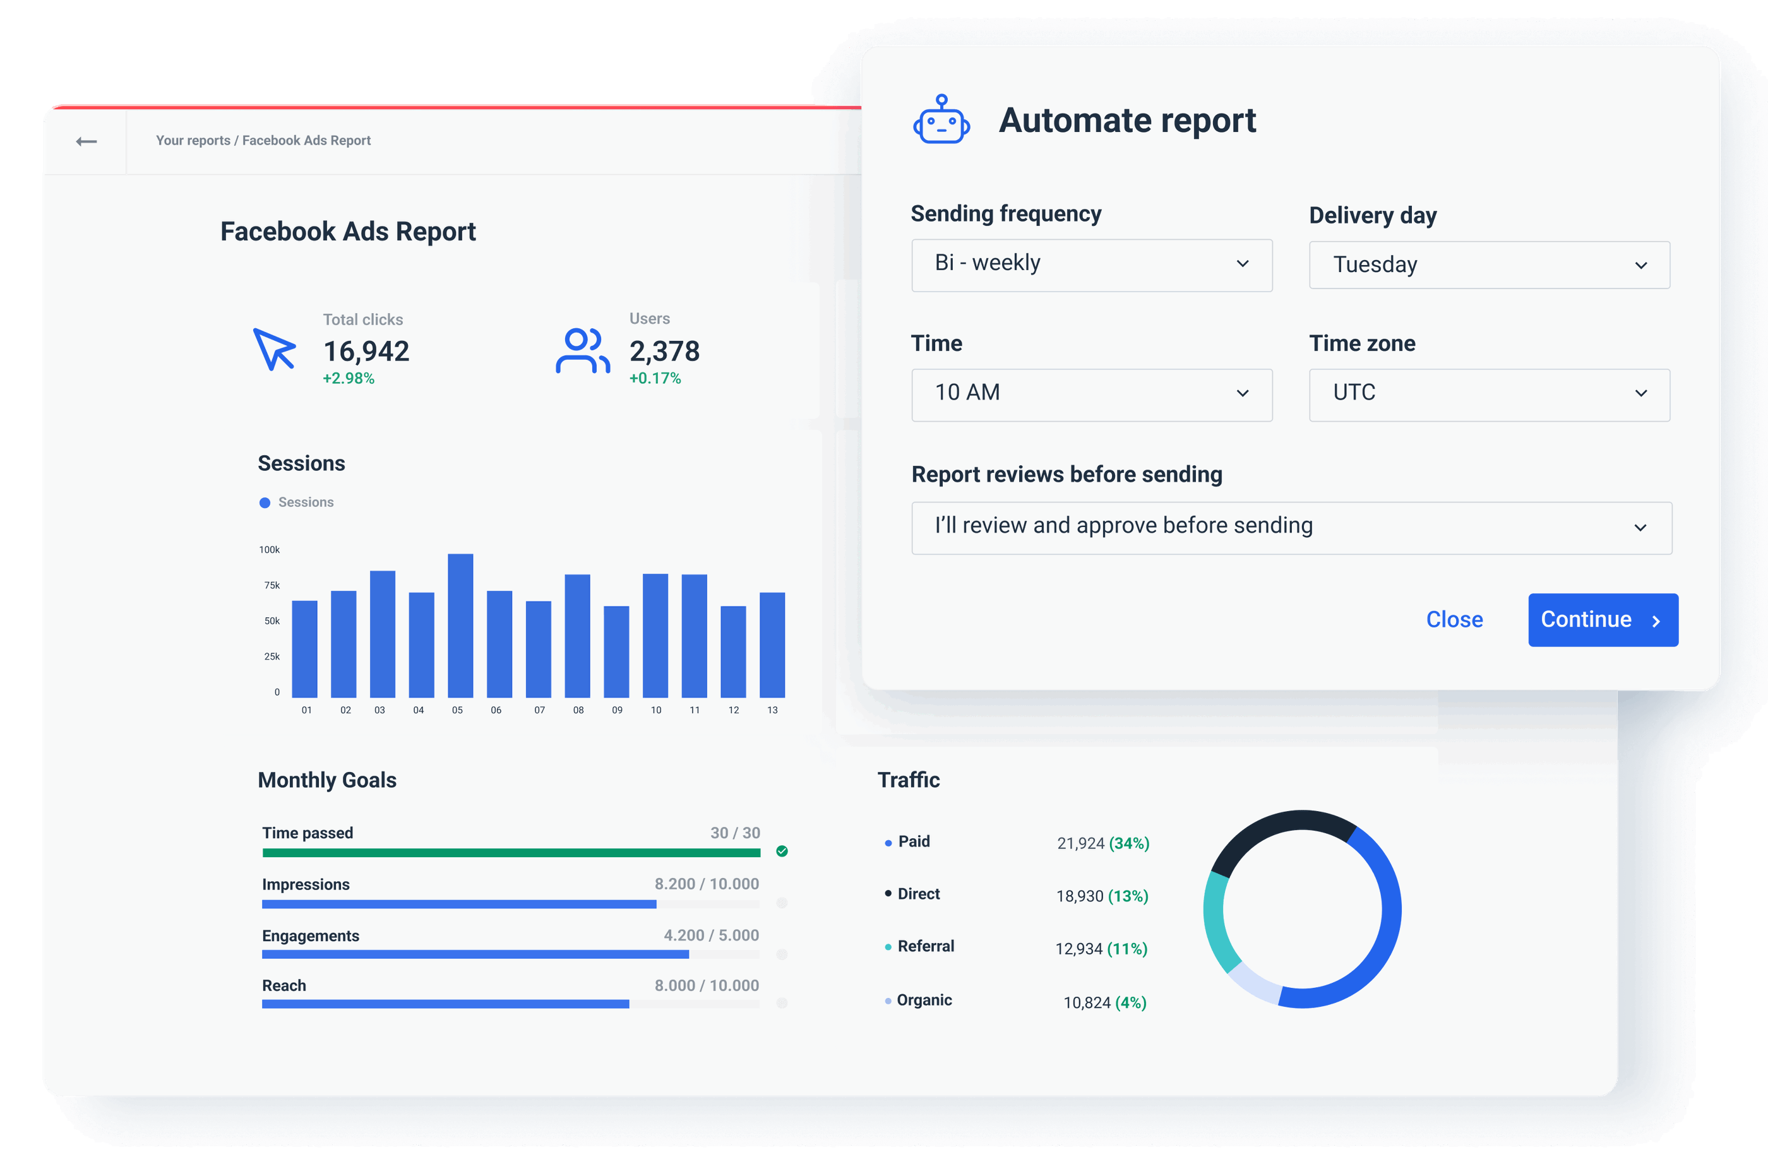Image resolution: width=1768 pixels, height=1169 pixels.
Task: Click Continue to proceed with automation
Action: click(x=1603, y=620)
